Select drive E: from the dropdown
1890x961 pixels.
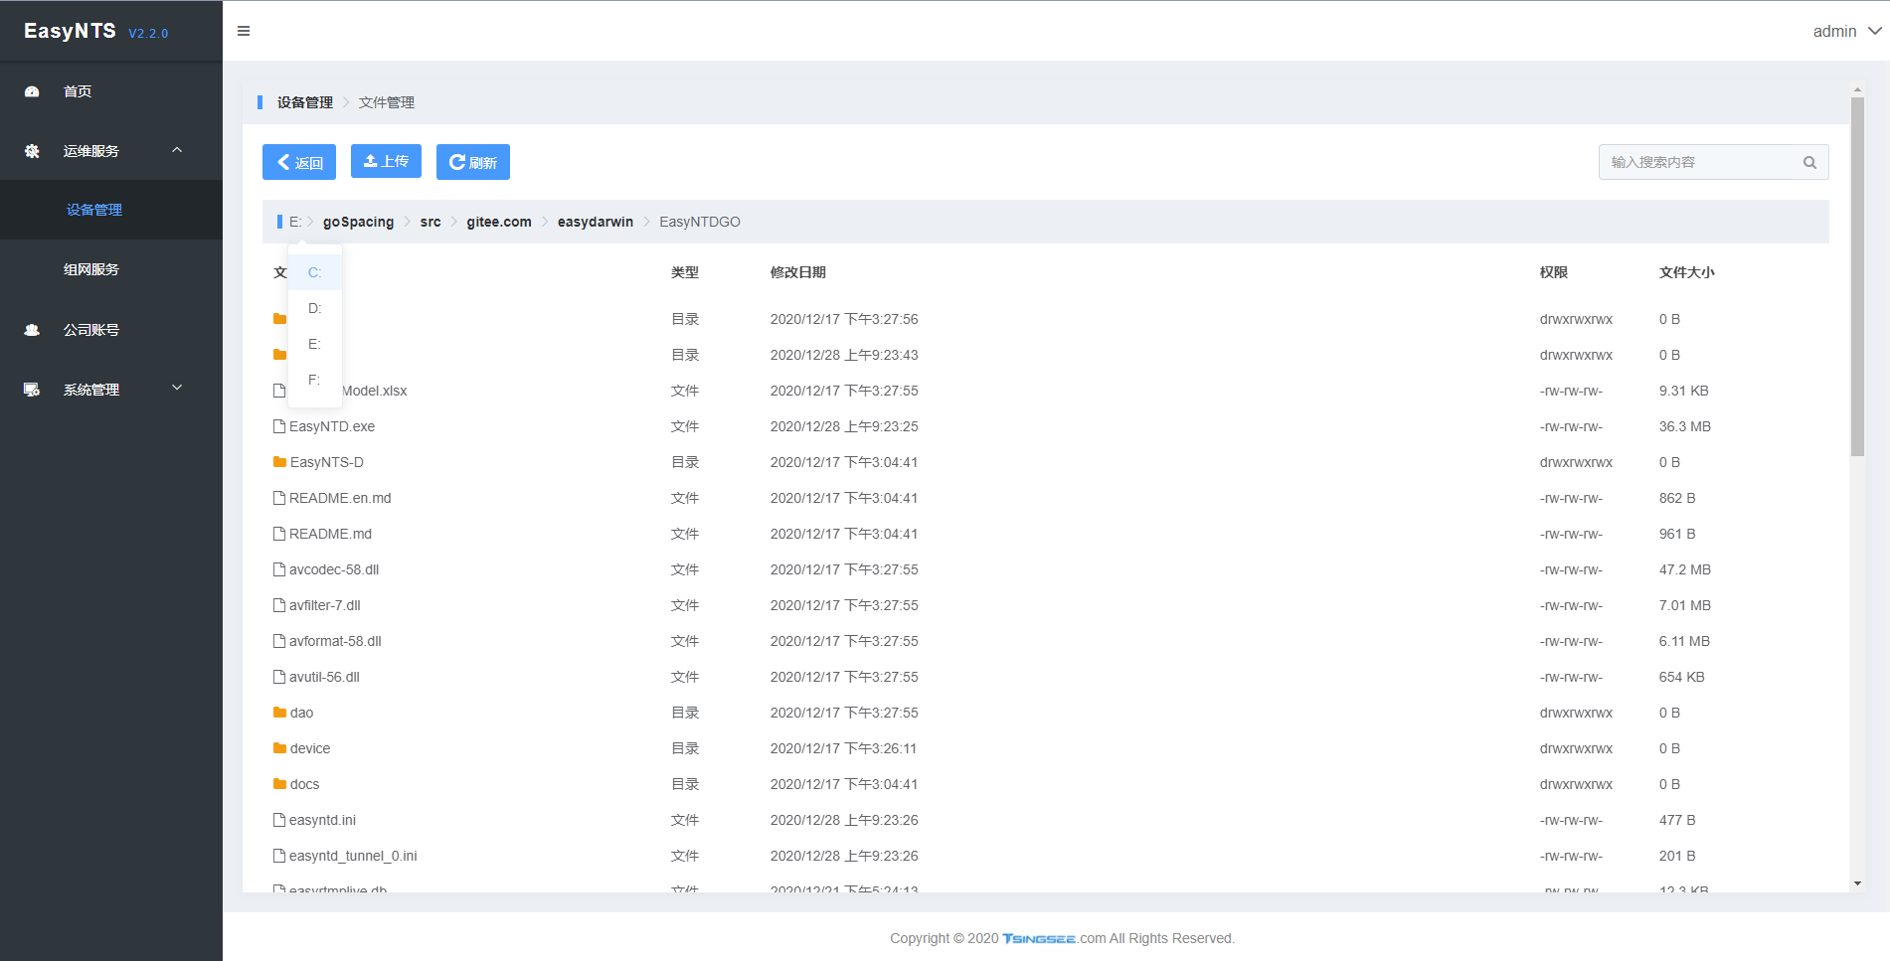(315, 344)
